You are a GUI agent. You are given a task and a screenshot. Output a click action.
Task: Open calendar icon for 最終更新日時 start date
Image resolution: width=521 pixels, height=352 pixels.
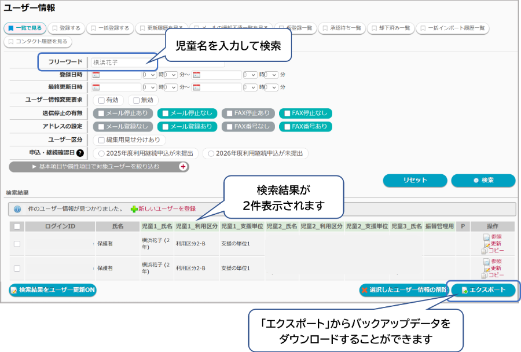96,87
